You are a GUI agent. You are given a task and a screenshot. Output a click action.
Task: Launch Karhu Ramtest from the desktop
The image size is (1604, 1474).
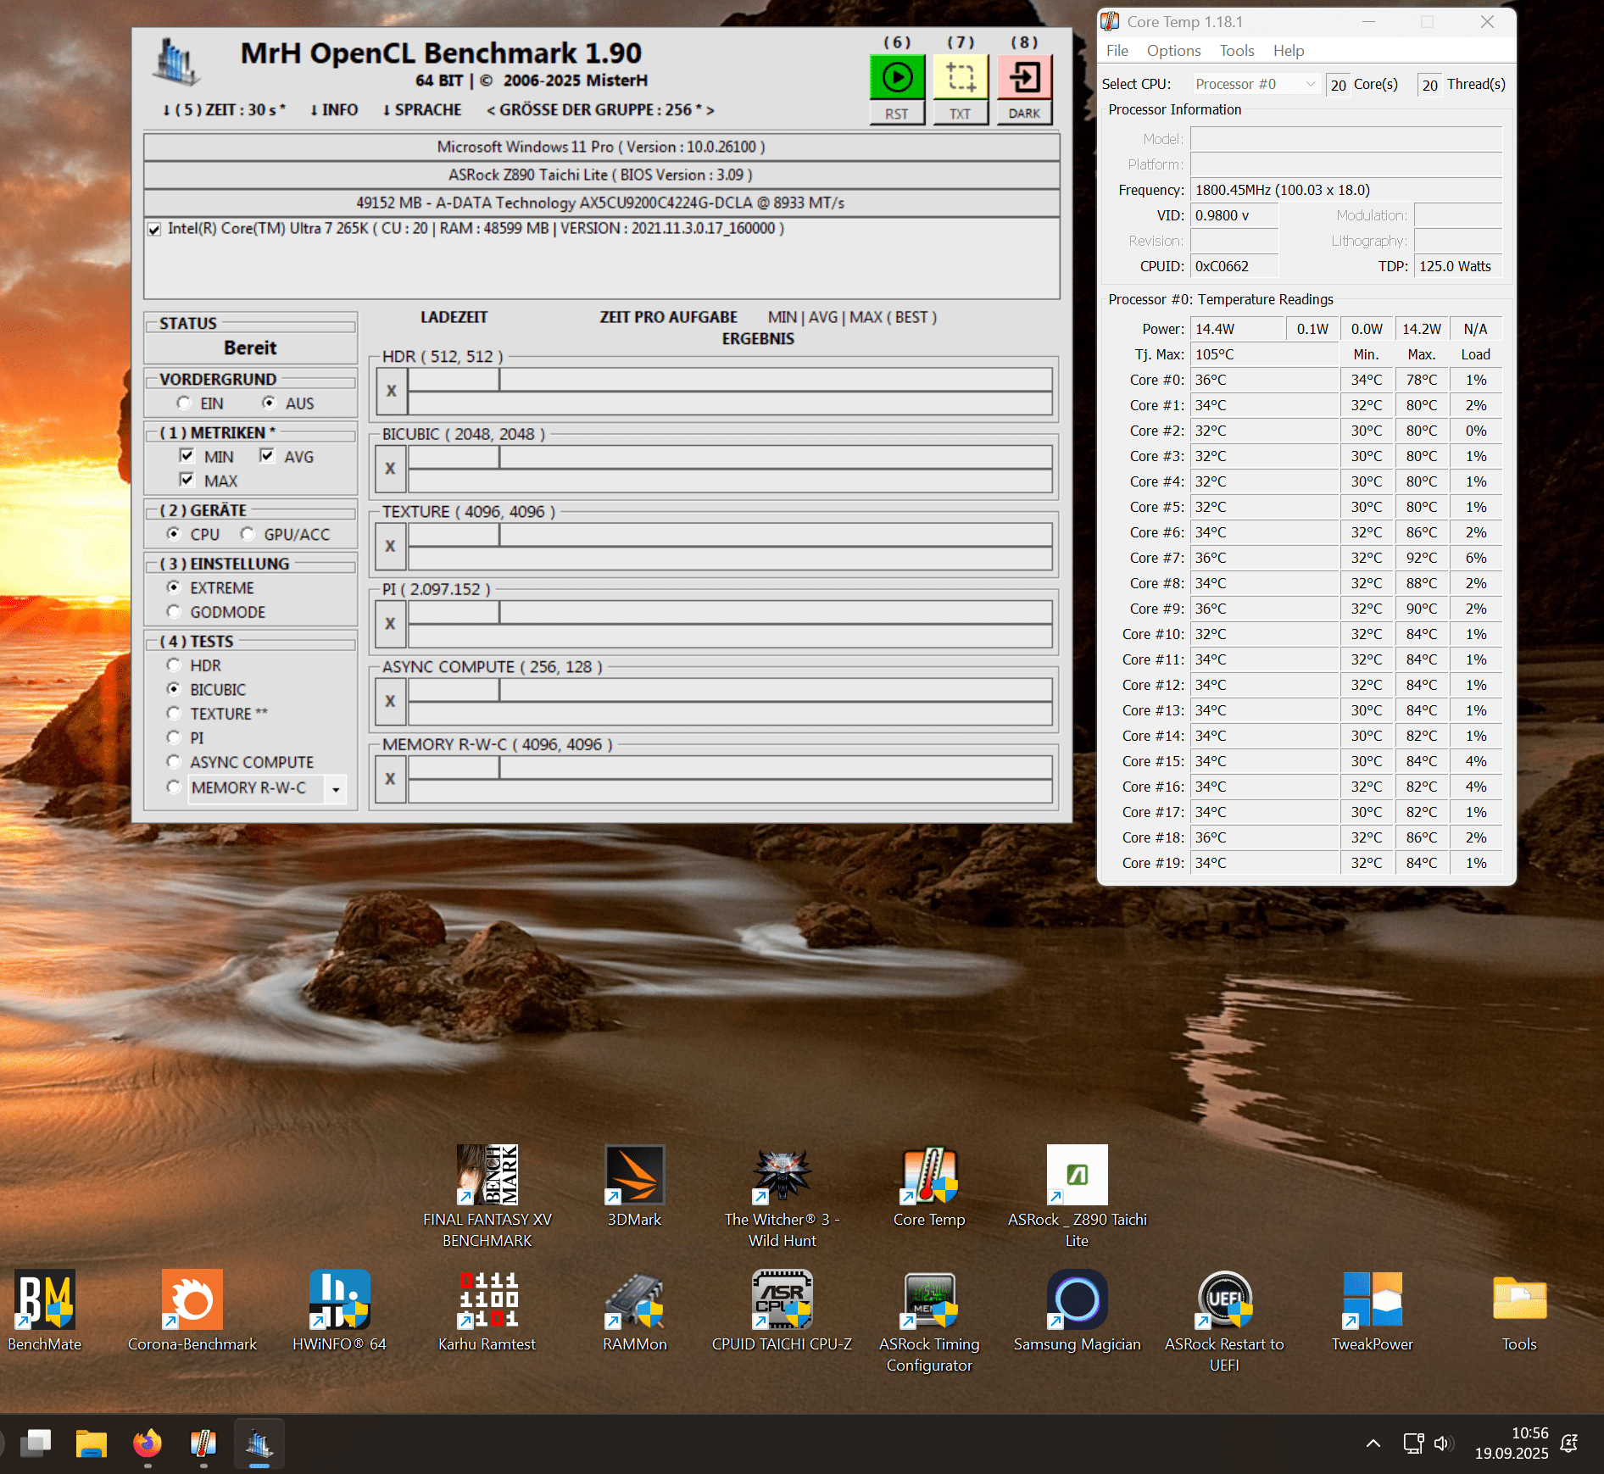point(487,1300)
